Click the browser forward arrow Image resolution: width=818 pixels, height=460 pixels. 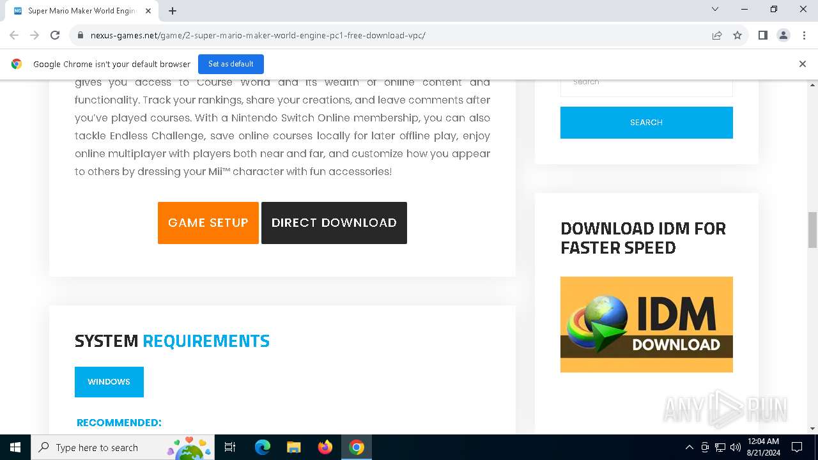click(35, 35)
